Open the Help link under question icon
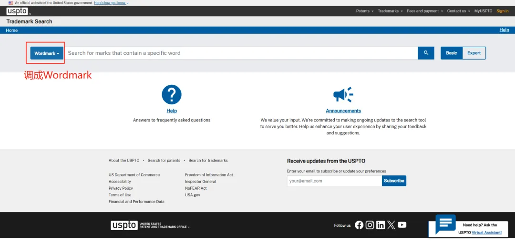Screen dimensions: 515x244 click(172, 111)
